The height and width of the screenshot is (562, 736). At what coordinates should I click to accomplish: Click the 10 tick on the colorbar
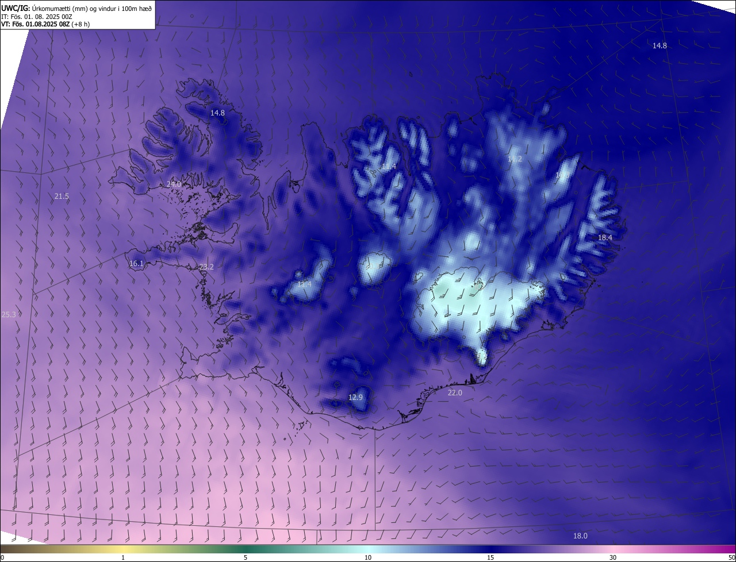(368, 557)
